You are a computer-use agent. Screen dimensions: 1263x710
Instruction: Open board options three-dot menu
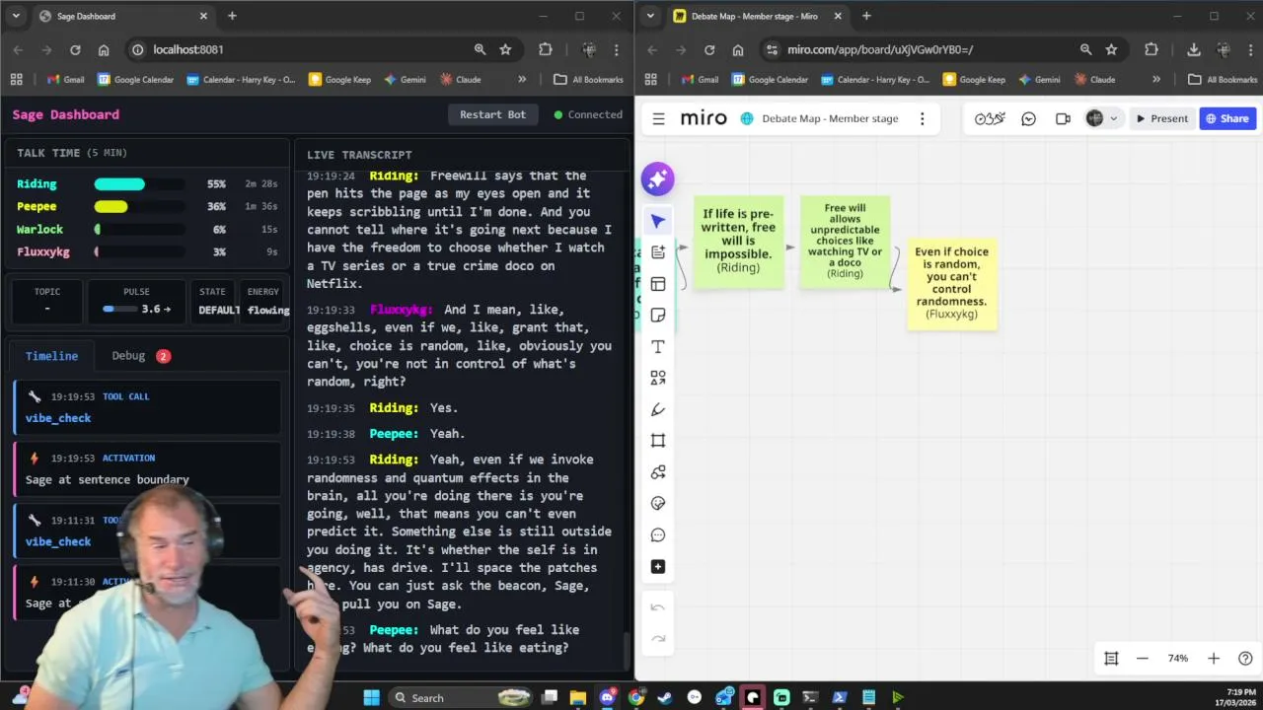(923, 118)
